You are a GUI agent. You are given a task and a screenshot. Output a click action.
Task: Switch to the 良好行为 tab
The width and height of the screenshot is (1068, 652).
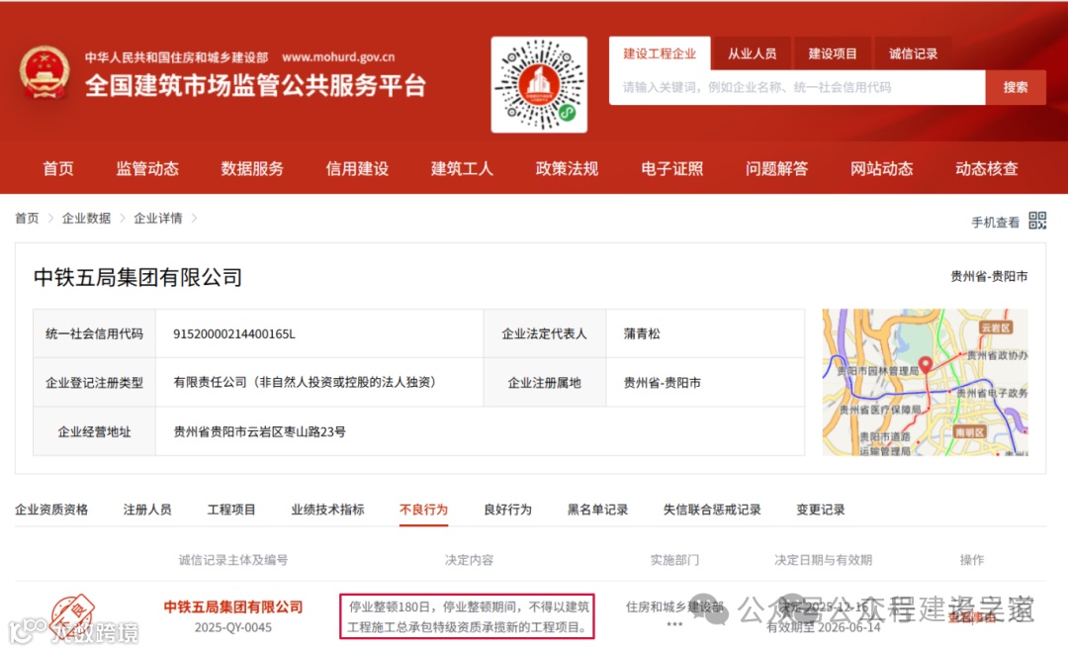(x=507, y=510)
